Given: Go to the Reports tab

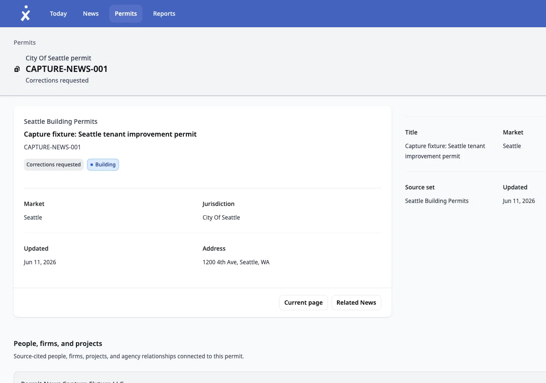Looking at the screenshot, I should [164, 14].
